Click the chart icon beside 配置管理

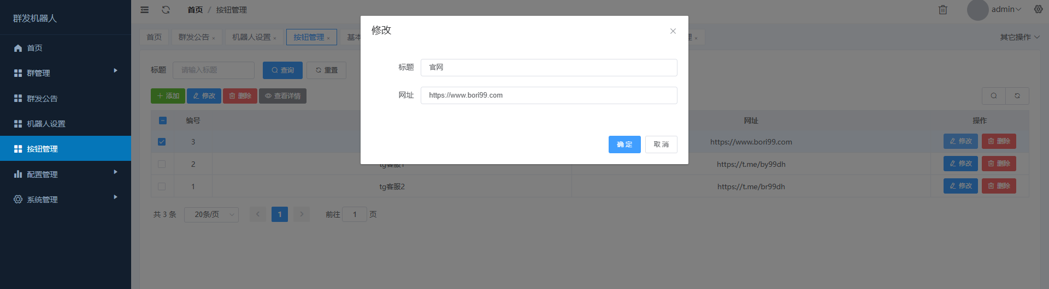[18, 174]
